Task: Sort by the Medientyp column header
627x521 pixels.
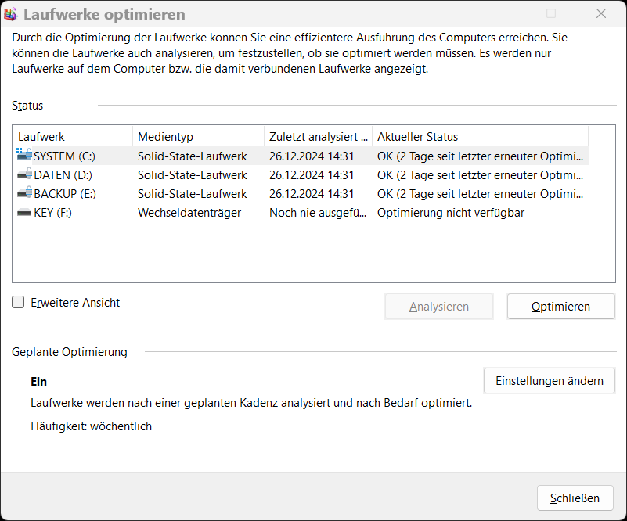Action: [x=197, y=136]
